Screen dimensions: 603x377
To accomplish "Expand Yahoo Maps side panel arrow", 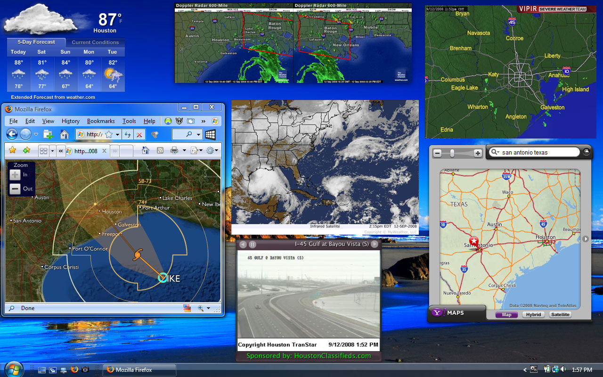I will click(x=586, y=239).
